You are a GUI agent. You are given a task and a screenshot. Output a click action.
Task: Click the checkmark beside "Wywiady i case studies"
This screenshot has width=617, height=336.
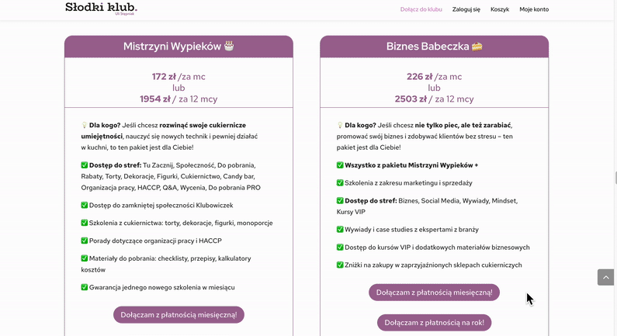(340, 230)
